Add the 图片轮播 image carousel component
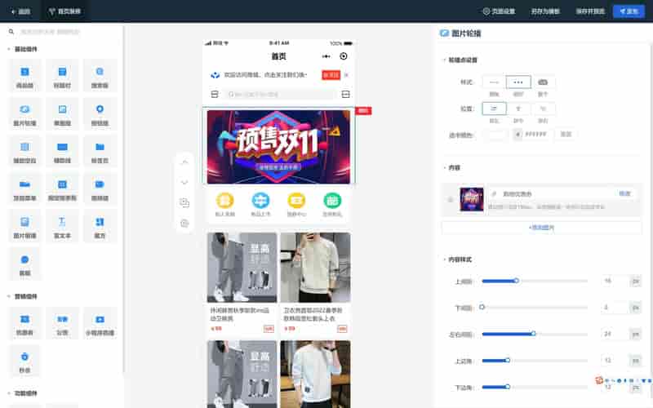Image resolution: width=653 pixels, height=408 pixels. pyautogui.click(x=24, y=114)
